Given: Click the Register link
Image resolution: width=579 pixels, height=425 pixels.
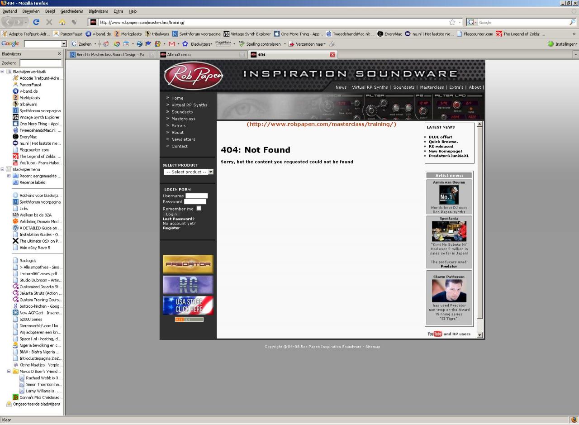Looking at the screenshot, I should tap(171, 228).
